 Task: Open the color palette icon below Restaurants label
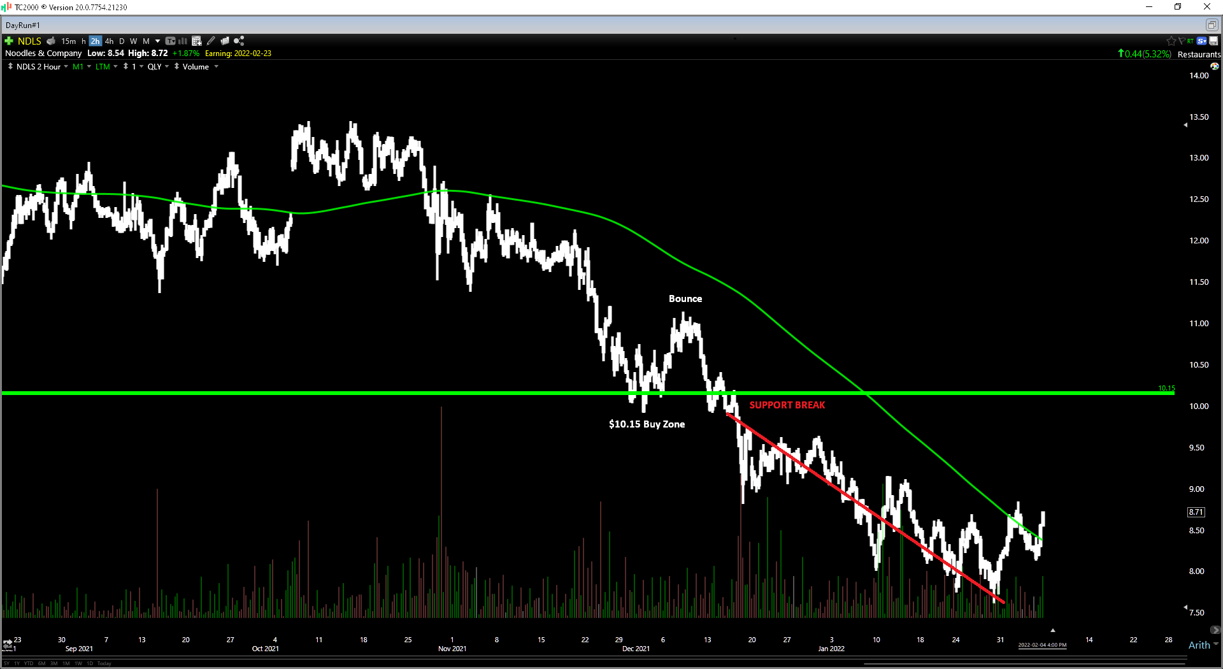[x=1215, y=67]
